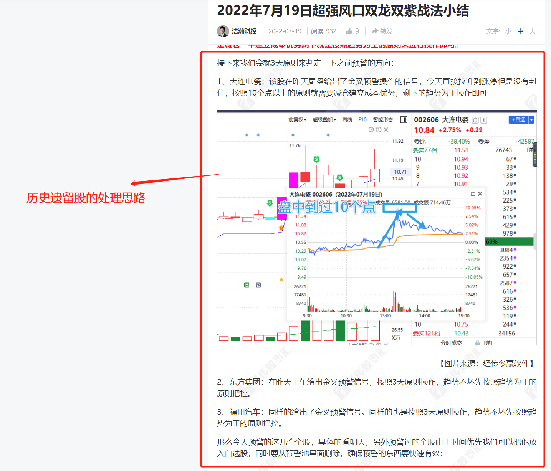Open the 前复权 dropdown
The image size is (551, 471).
pos(298,120)
